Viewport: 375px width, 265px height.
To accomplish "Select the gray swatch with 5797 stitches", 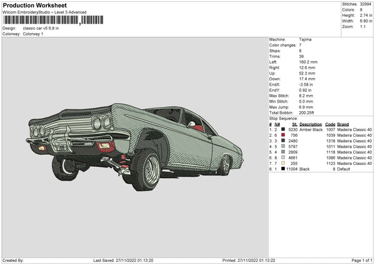I will [283, 146].
